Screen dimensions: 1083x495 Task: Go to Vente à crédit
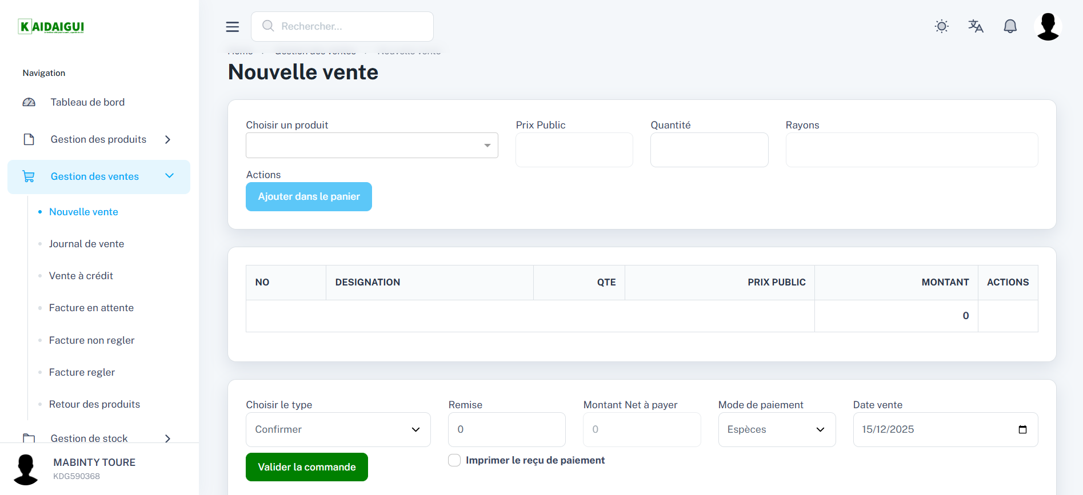coord(81,276)
